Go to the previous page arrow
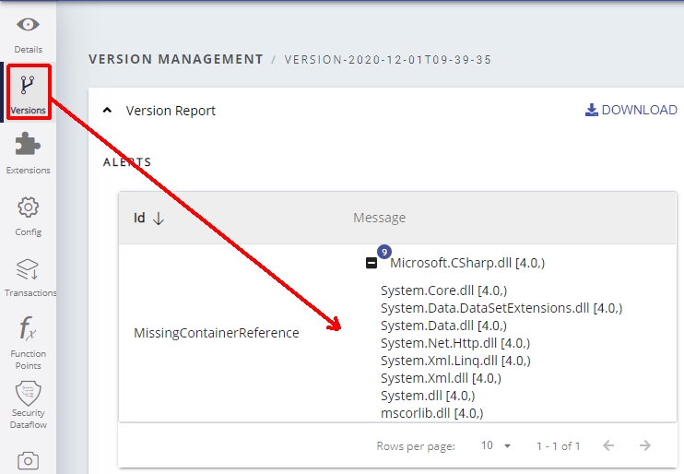 pos(608,445)
